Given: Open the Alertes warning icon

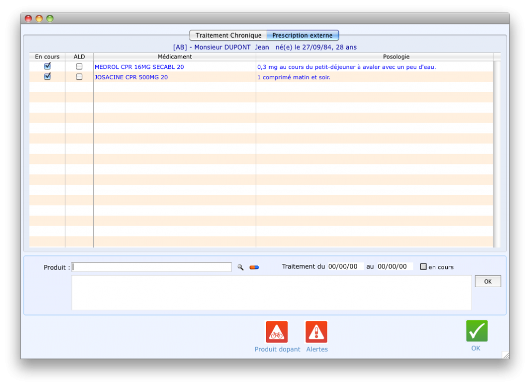Looking at the screenshot, I should 316,332.
